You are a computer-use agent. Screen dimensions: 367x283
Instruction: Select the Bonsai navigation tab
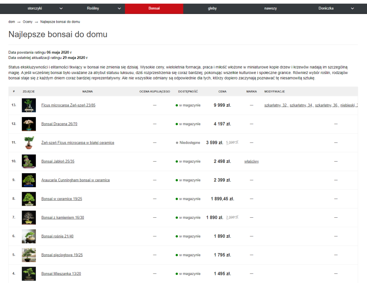(x=154, y=8)
